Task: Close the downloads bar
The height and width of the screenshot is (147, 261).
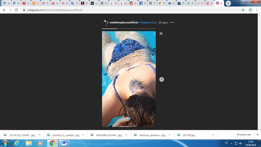Action: pos(257,135)
